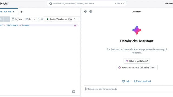Open the kebab menu beside schema selector
Viewport: 173px width, 97px height.
click(x=39, y=19)
